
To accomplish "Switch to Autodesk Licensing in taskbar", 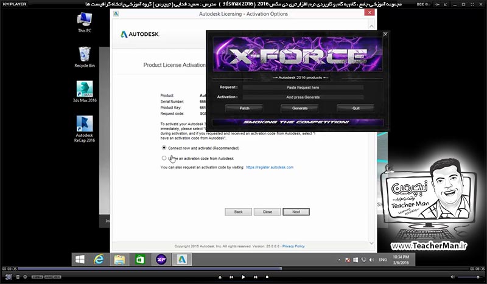I will point(181,260).
